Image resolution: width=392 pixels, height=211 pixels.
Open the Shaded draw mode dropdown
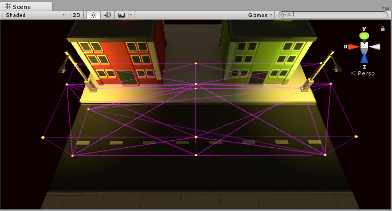(x=35, y=15)
